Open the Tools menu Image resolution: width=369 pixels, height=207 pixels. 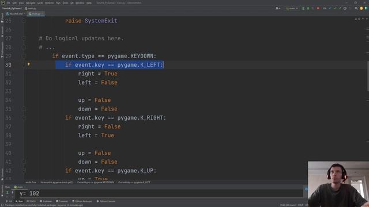point(65,3)
